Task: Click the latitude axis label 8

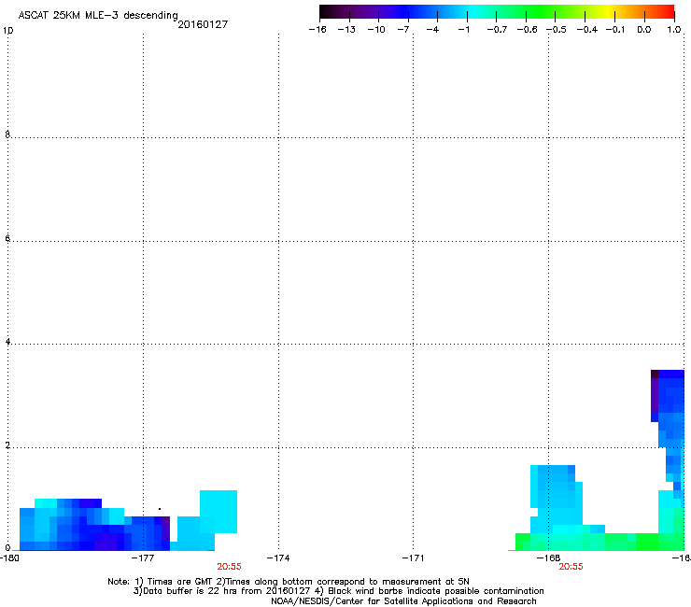Action: point(7,134)
